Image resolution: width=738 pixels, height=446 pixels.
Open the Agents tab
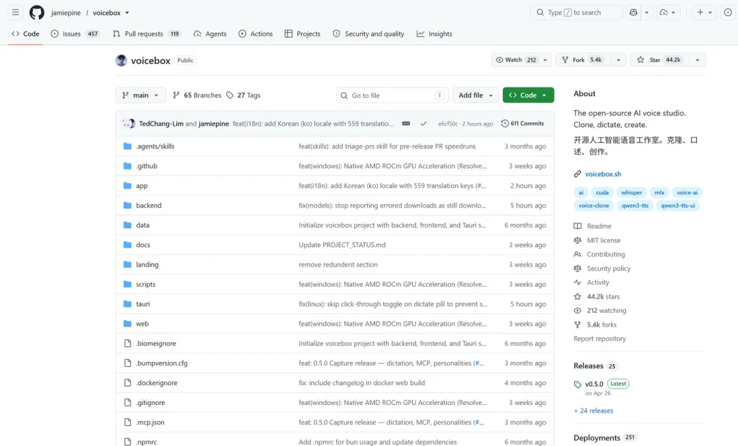coord(210,34)
